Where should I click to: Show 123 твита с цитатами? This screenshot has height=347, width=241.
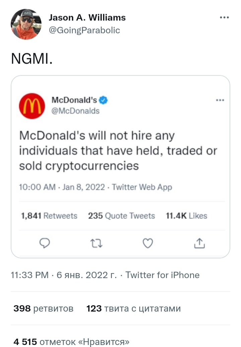point(134,308)
